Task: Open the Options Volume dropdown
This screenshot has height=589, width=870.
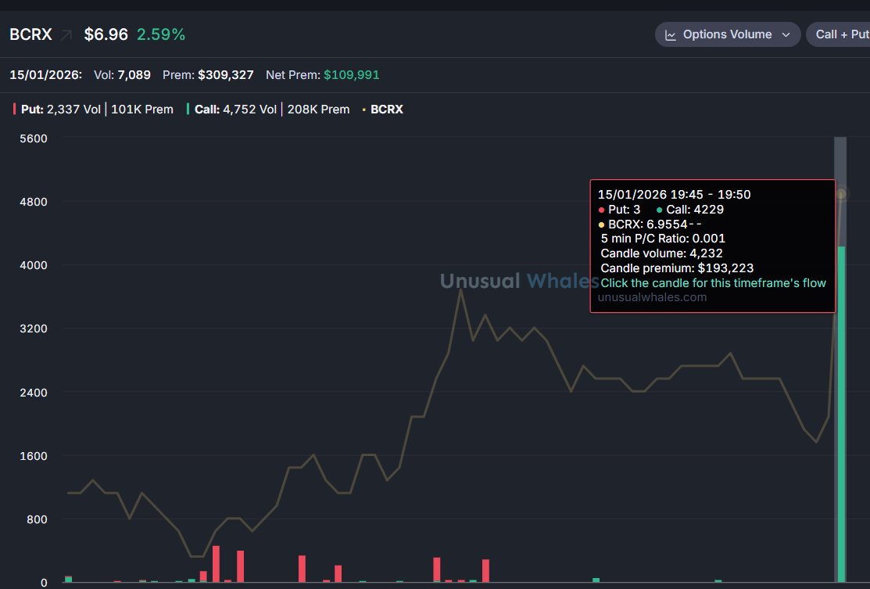Action: tap(728, 34)
